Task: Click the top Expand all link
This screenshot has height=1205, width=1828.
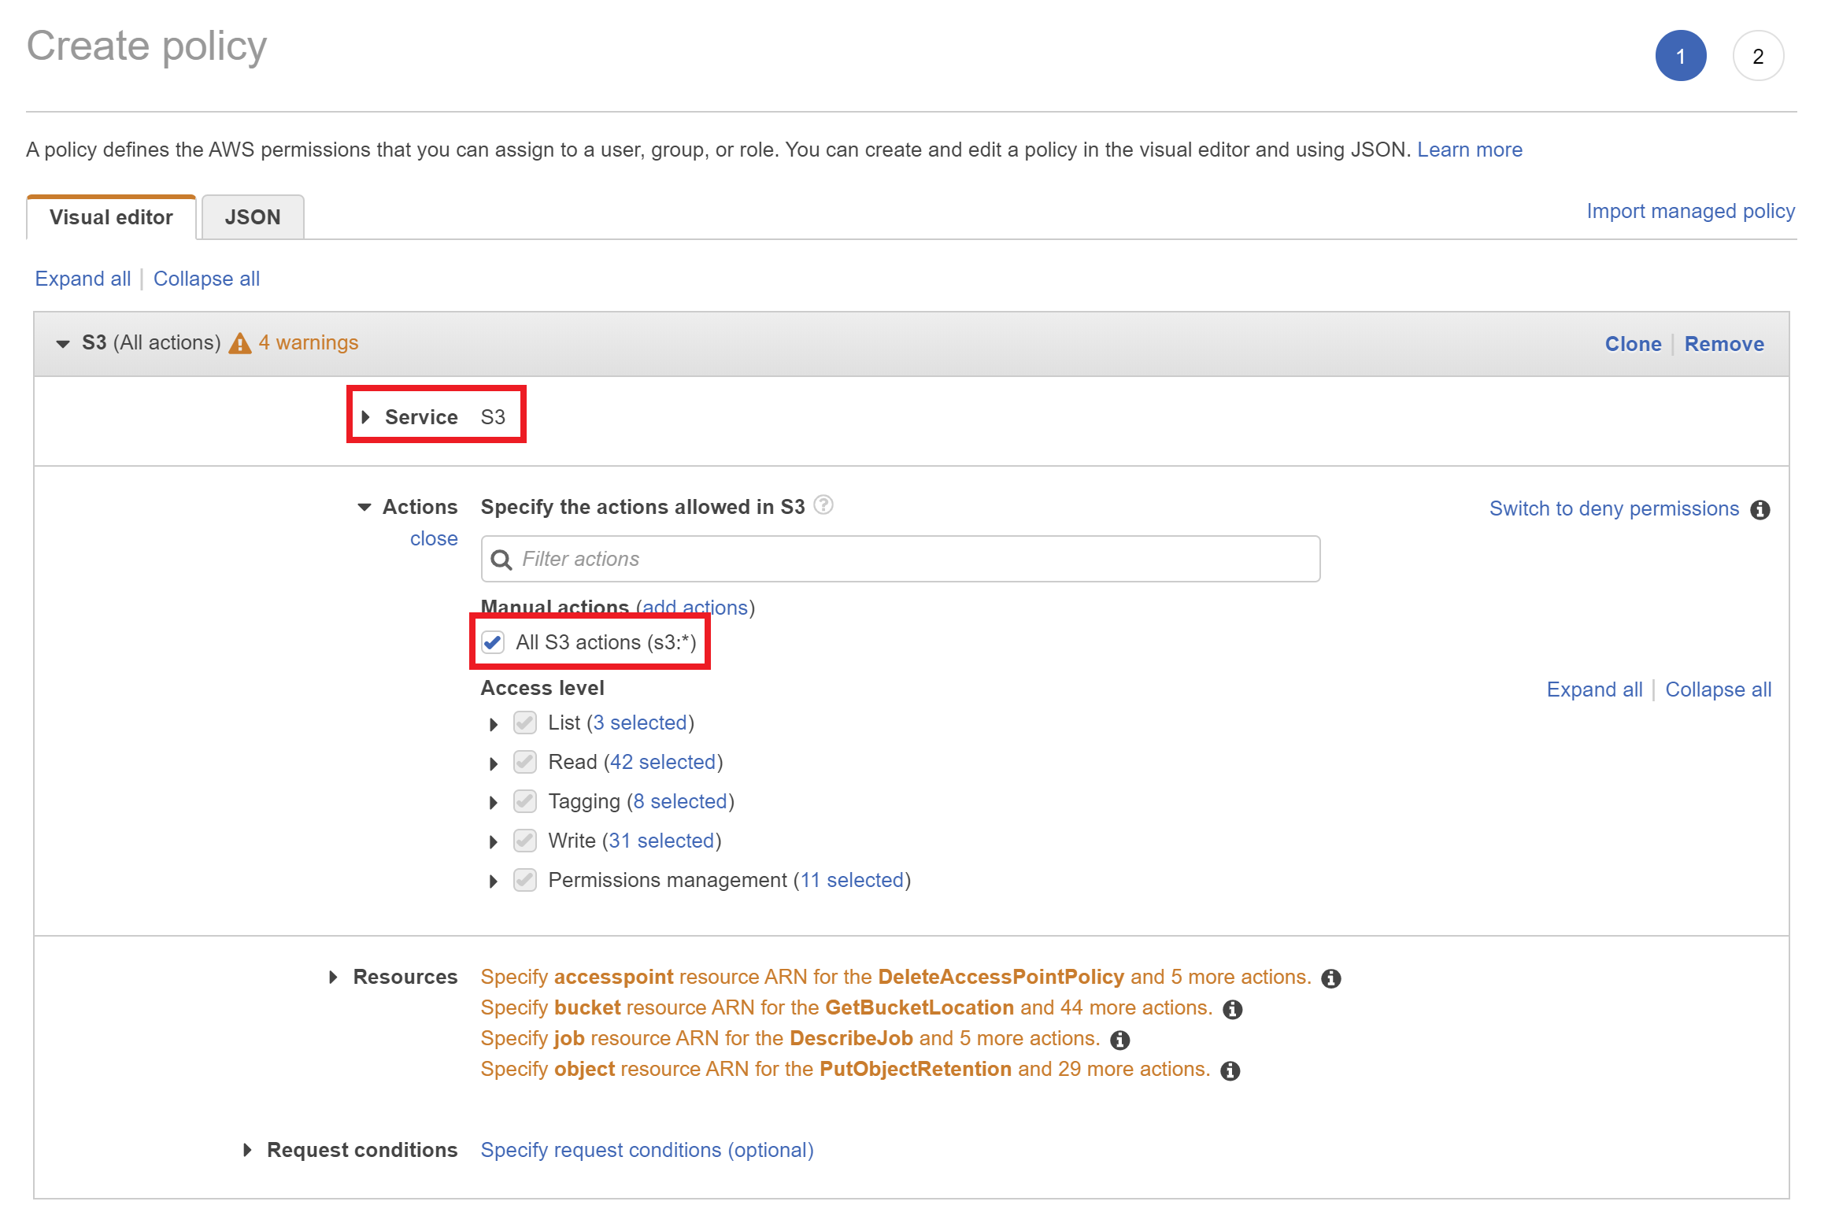Action: [x=83, y=279]
